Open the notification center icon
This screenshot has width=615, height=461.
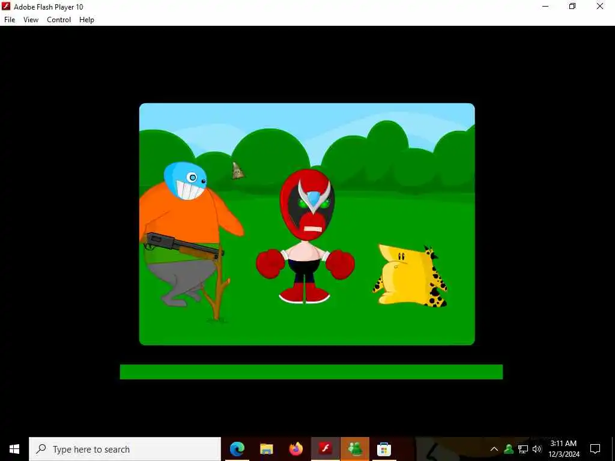[595, 449]
